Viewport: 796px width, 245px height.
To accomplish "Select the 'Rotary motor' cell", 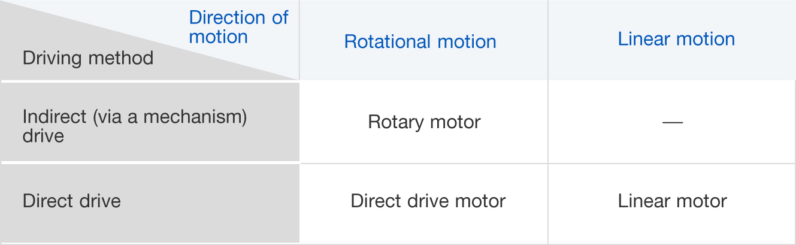I will [424, 122].
